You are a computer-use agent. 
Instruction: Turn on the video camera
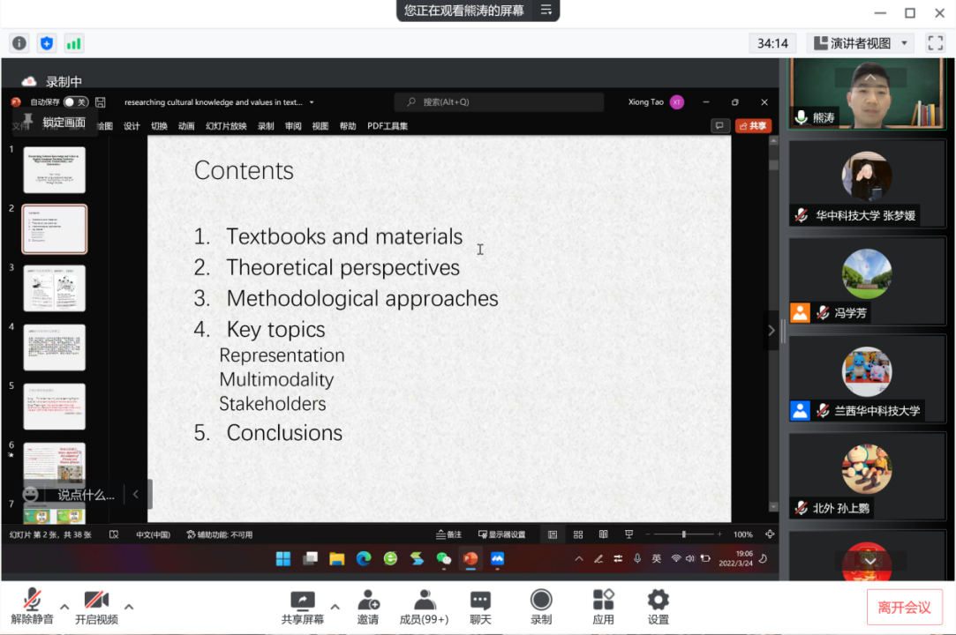[x=96, y=607]
